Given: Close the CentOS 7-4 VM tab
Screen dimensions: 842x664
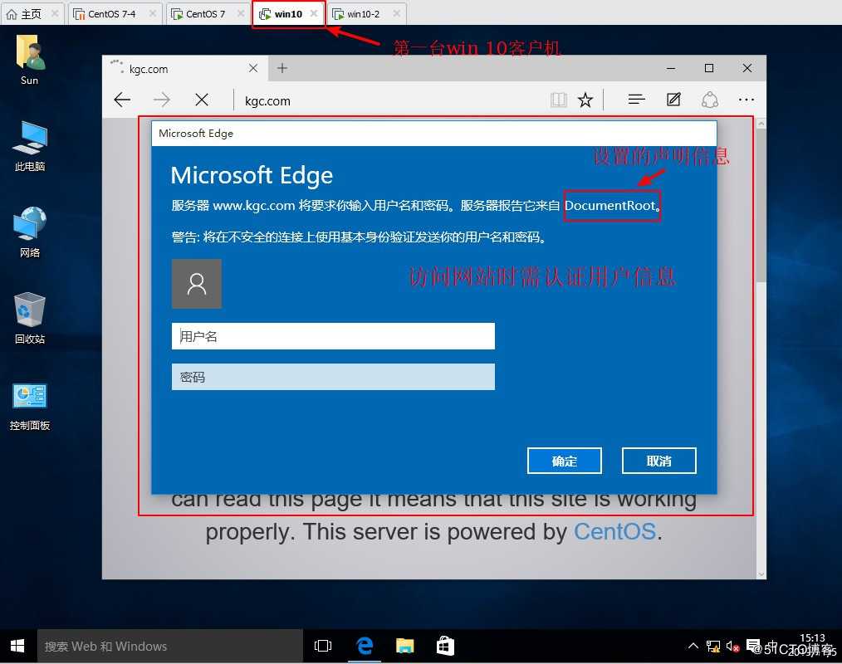Looking at the screenshot, I should 153,14.
